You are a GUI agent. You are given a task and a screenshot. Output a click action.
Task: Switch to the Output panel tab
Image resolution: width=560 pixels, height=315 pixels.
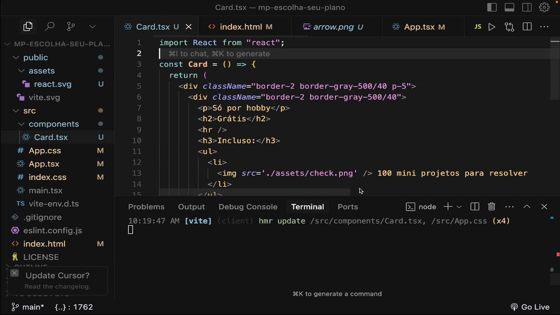191,207
